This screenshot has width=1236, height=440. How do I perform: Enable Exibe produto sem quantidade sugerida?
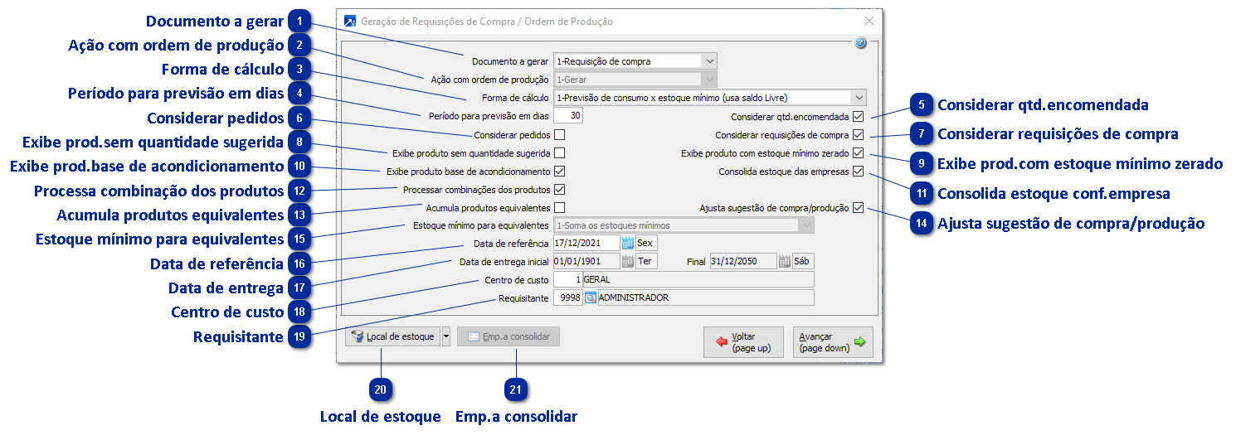(560, 153)
